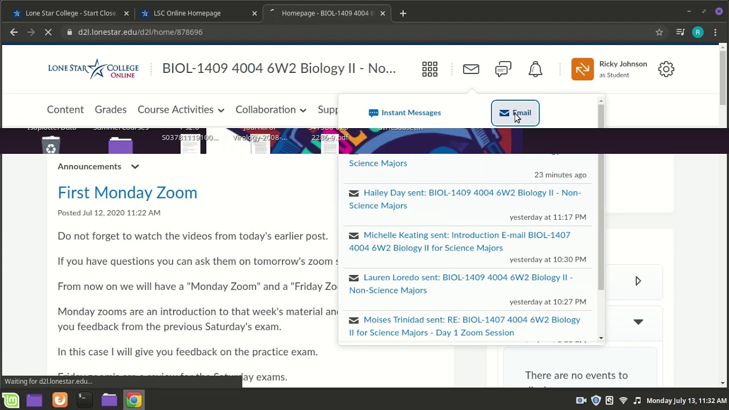Viewport: 729px width, 410px height.
Task: Click purple desktop icon beside Mint menu
Action: click(34, 400)
